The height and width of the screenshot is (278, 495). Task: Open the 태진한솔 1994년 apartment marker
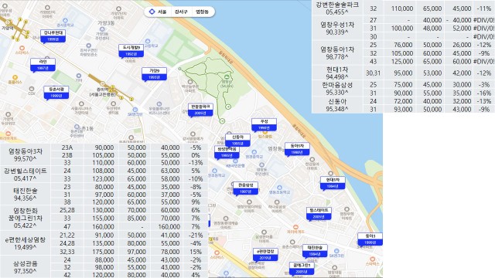point(315,251)
